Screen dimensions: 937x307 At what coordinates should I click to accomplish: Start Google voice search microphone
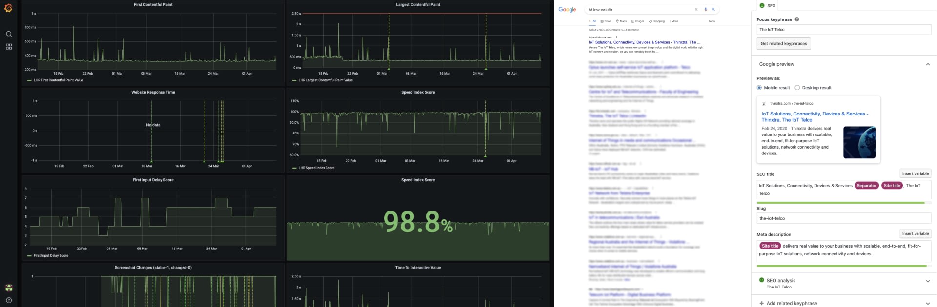(706, 9)
